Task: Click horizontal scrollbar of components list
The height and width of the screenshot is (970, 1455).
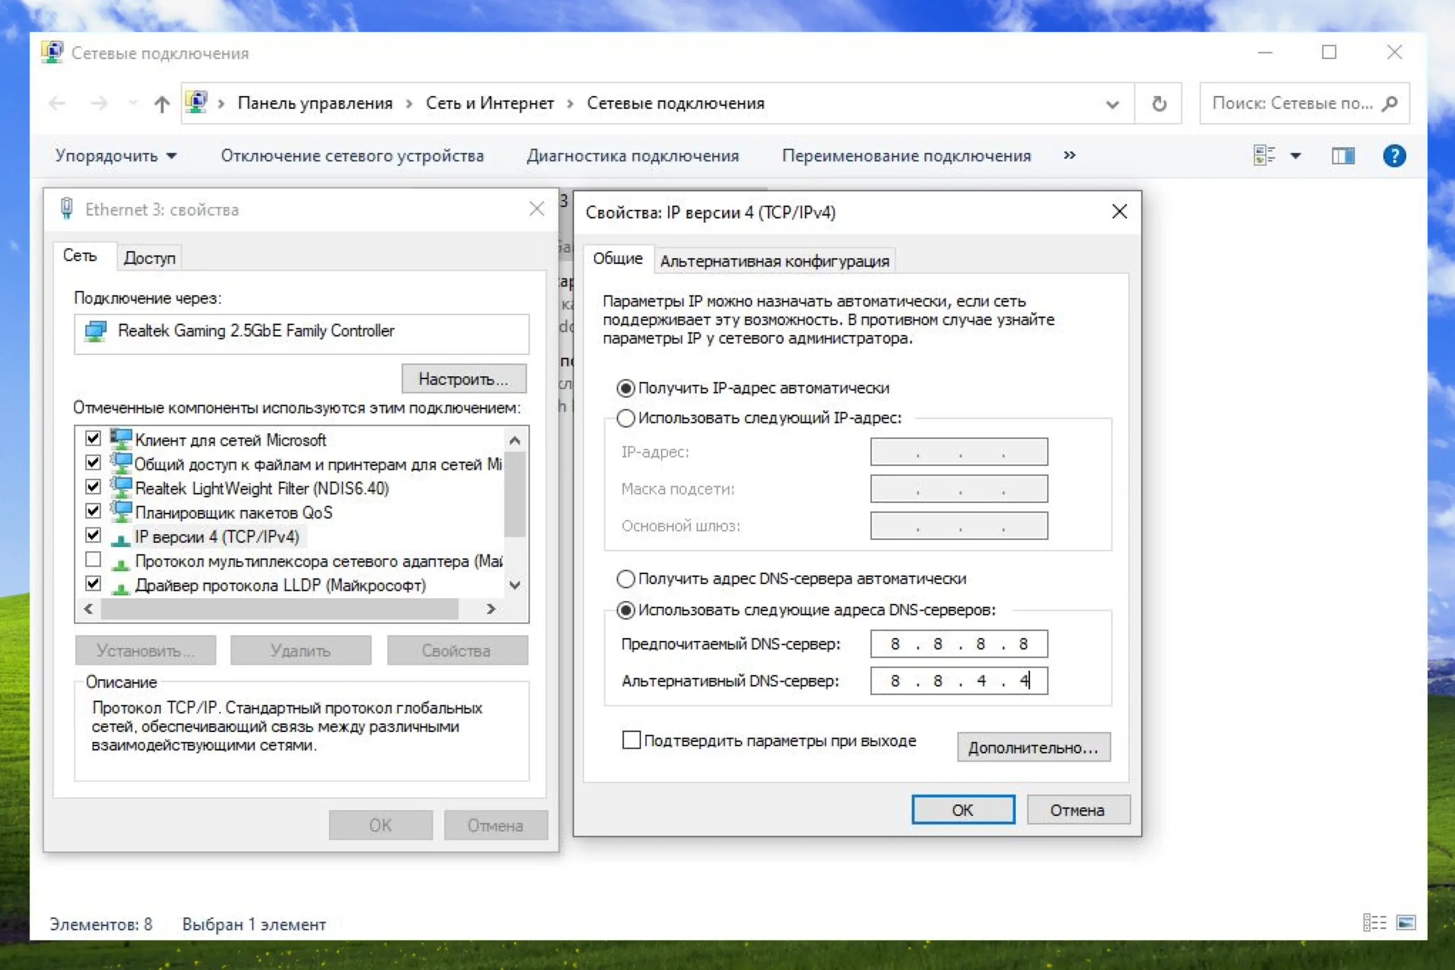Action: pyautogui.click(x=278, y=609)
